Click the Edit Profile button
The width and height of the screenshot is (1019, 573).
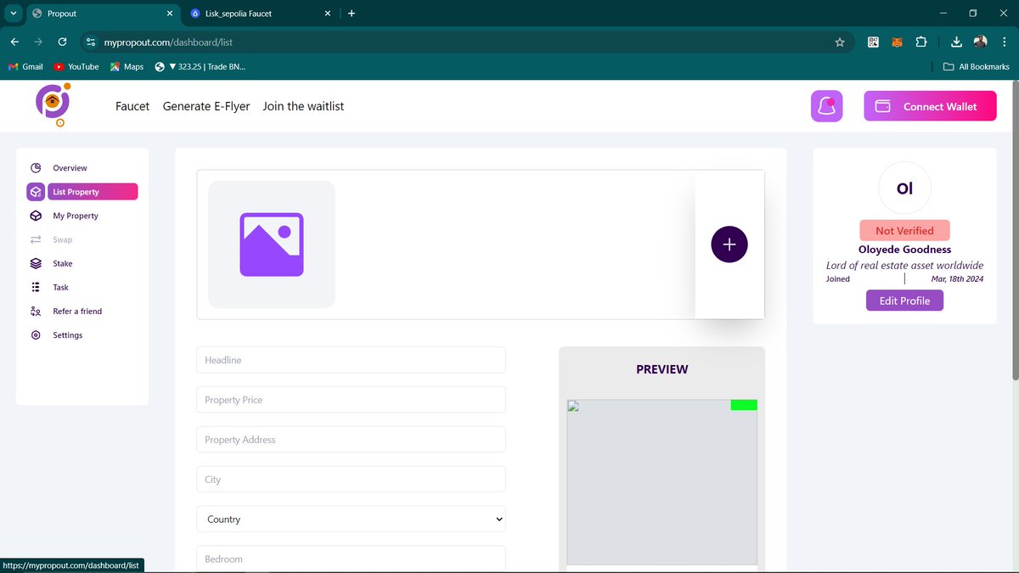pyautogui.click(x=904, y=301)
